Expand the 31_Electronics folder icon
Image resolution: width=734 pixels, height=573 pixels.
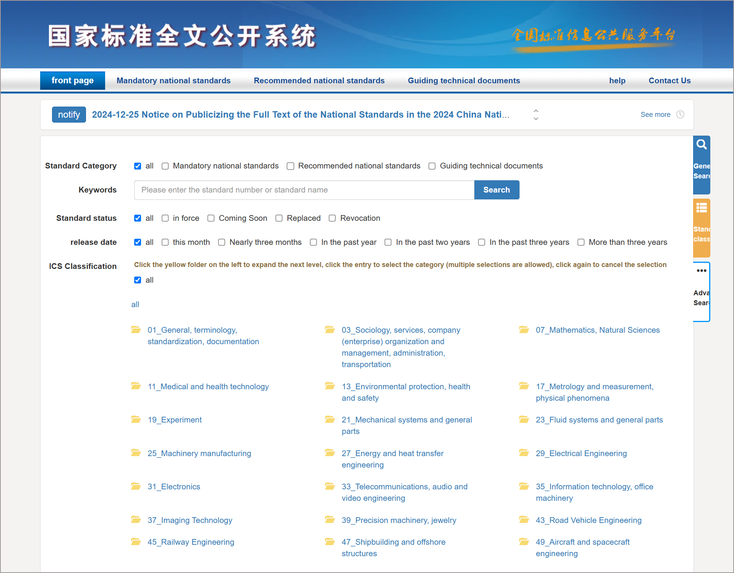[x=136, y=486]
